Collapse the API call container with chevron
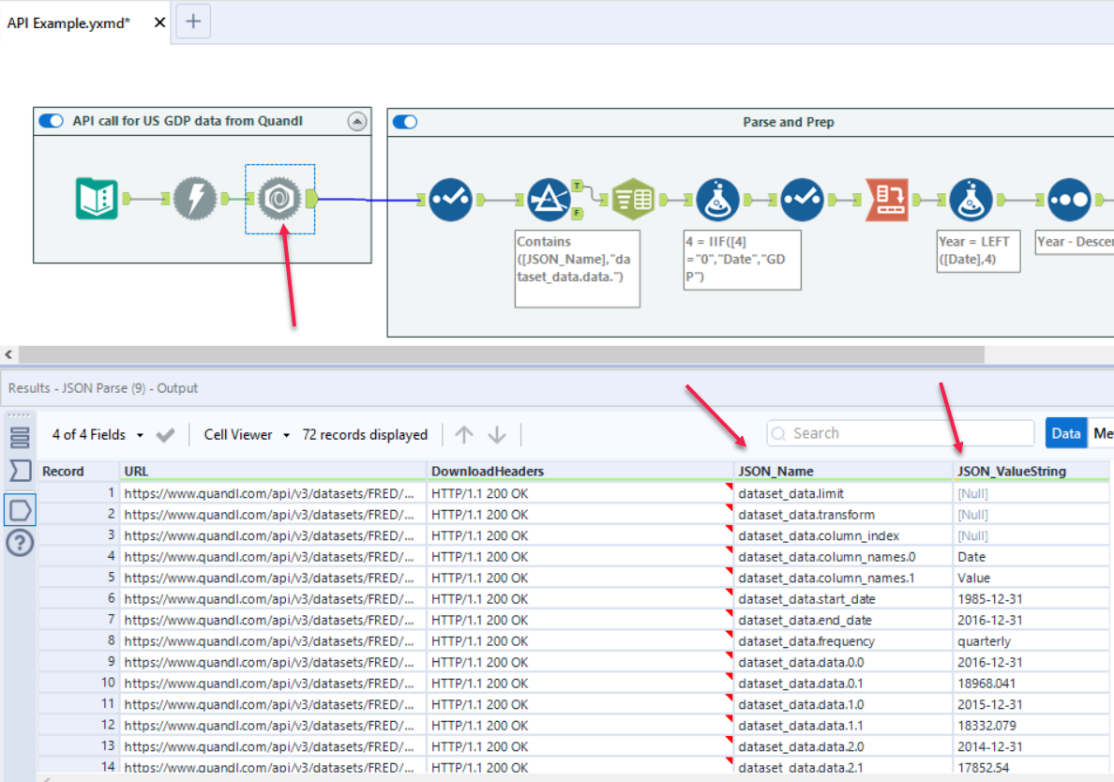 click(356, 121)
